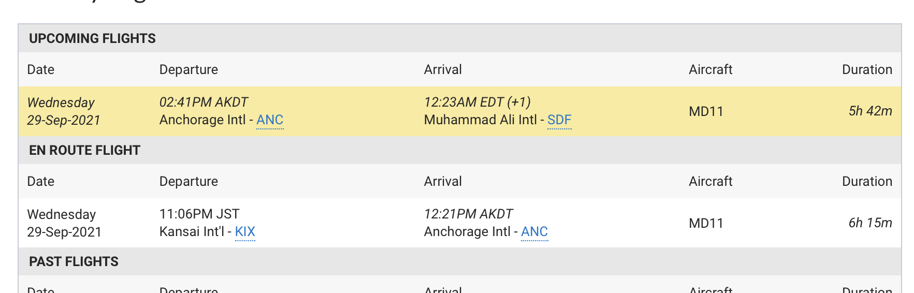Viewport: 914px width, 293px height.
Task: Click the 6h 15m duration value
Action: click(870, 223)
